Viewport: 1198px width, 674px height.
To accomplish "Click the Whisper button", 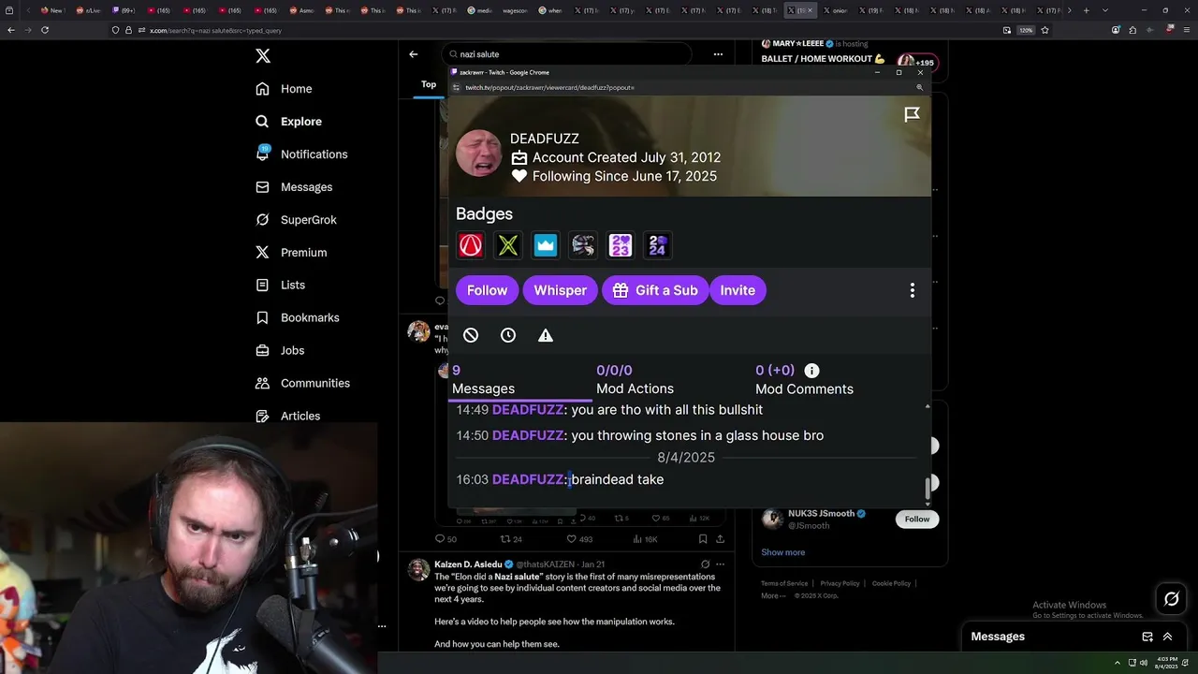I will point(560,290).
